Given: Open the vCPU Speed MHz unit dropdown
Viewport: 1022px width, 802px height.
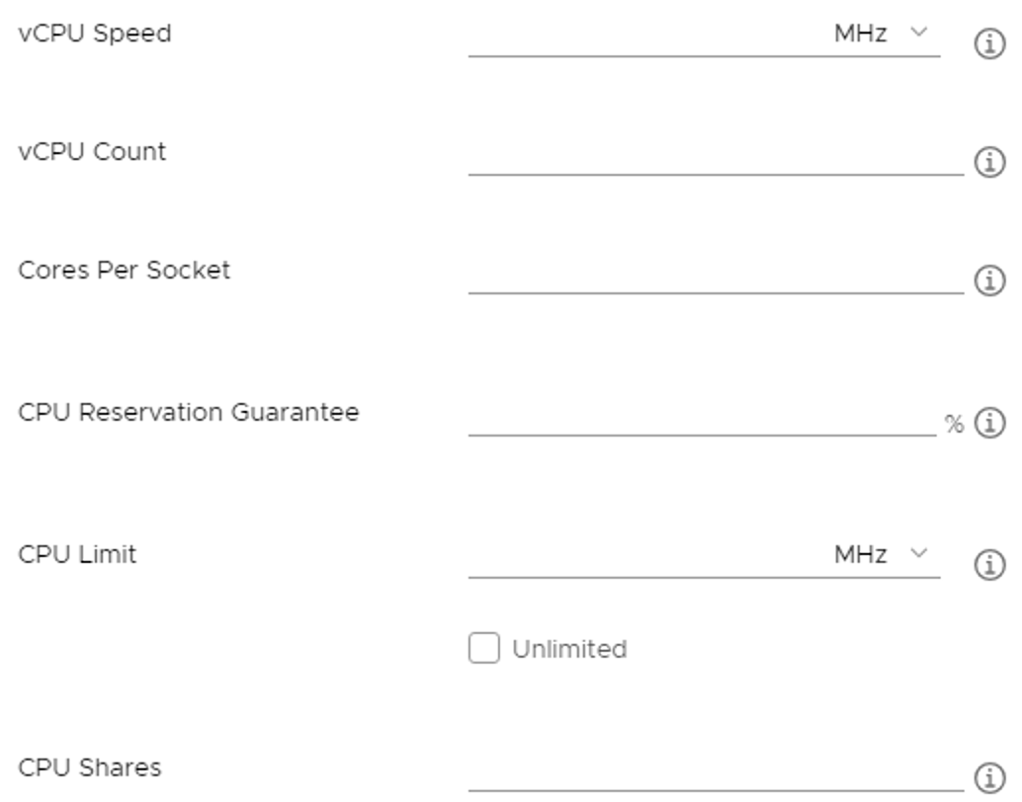Looking at the screenshot, I should [882, 34].
